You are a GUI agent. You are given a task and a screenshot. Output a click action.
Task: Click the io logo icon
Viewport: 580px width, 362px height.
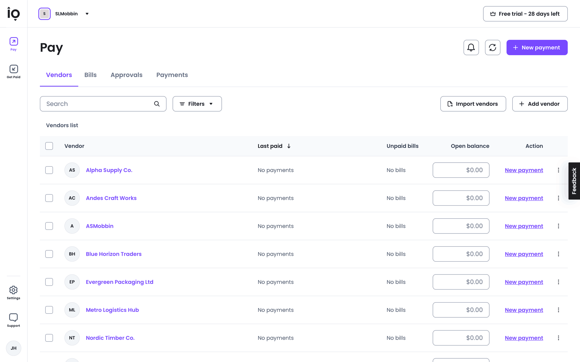[x=14, y=14]
